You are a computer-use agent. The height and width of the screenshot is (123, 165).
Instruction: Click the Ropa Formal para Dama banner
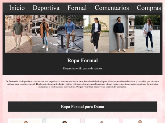pos(82,107)
